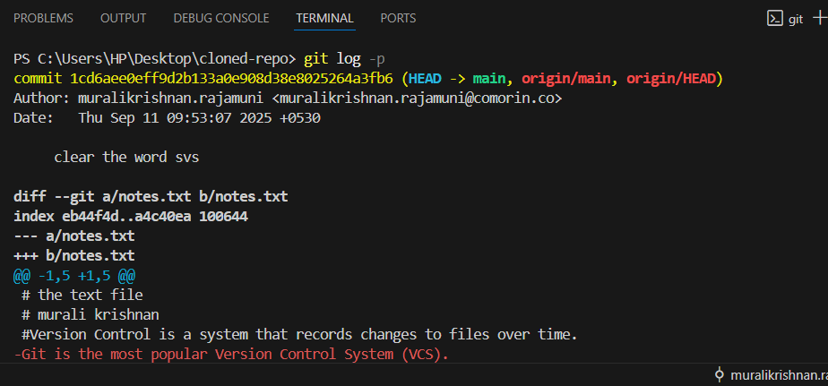Show the PORTS tab
The image size is (828, 386).
tap(398, 18)
